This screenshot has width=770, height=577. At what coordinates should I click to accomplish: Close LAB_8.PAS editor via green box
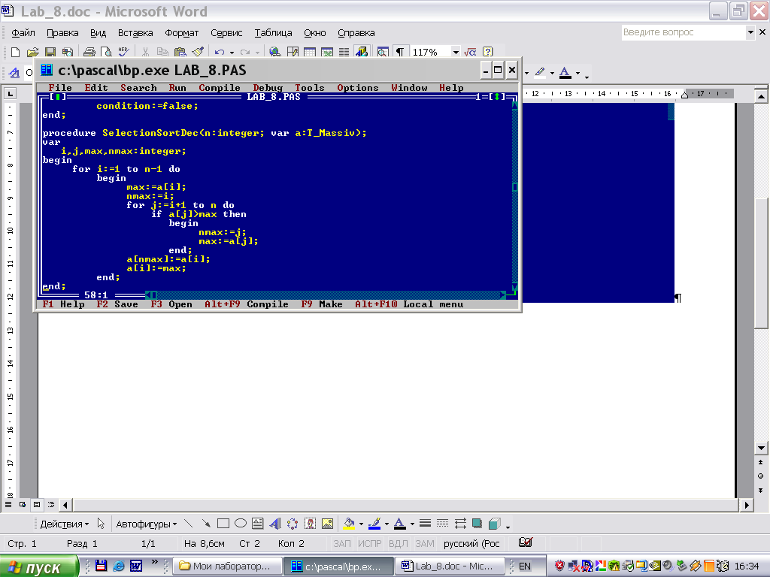pyautogui.click(x=58, y=97)
